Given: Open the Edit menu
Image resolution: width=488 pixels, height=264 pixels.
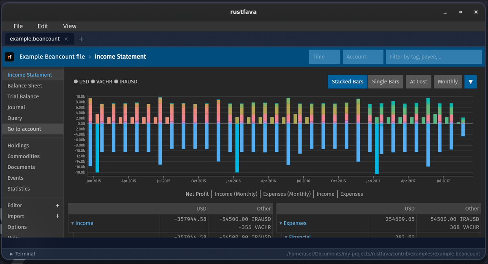Looking at the screenshot, I should click(x=43, y=26).
